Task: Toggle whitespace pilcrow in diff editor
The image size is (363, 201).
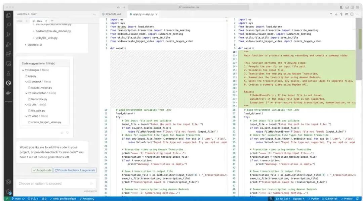Action: tap(341, 14)
